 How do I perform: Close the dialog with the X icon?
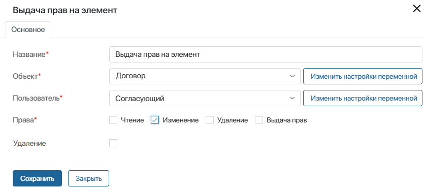416,9
